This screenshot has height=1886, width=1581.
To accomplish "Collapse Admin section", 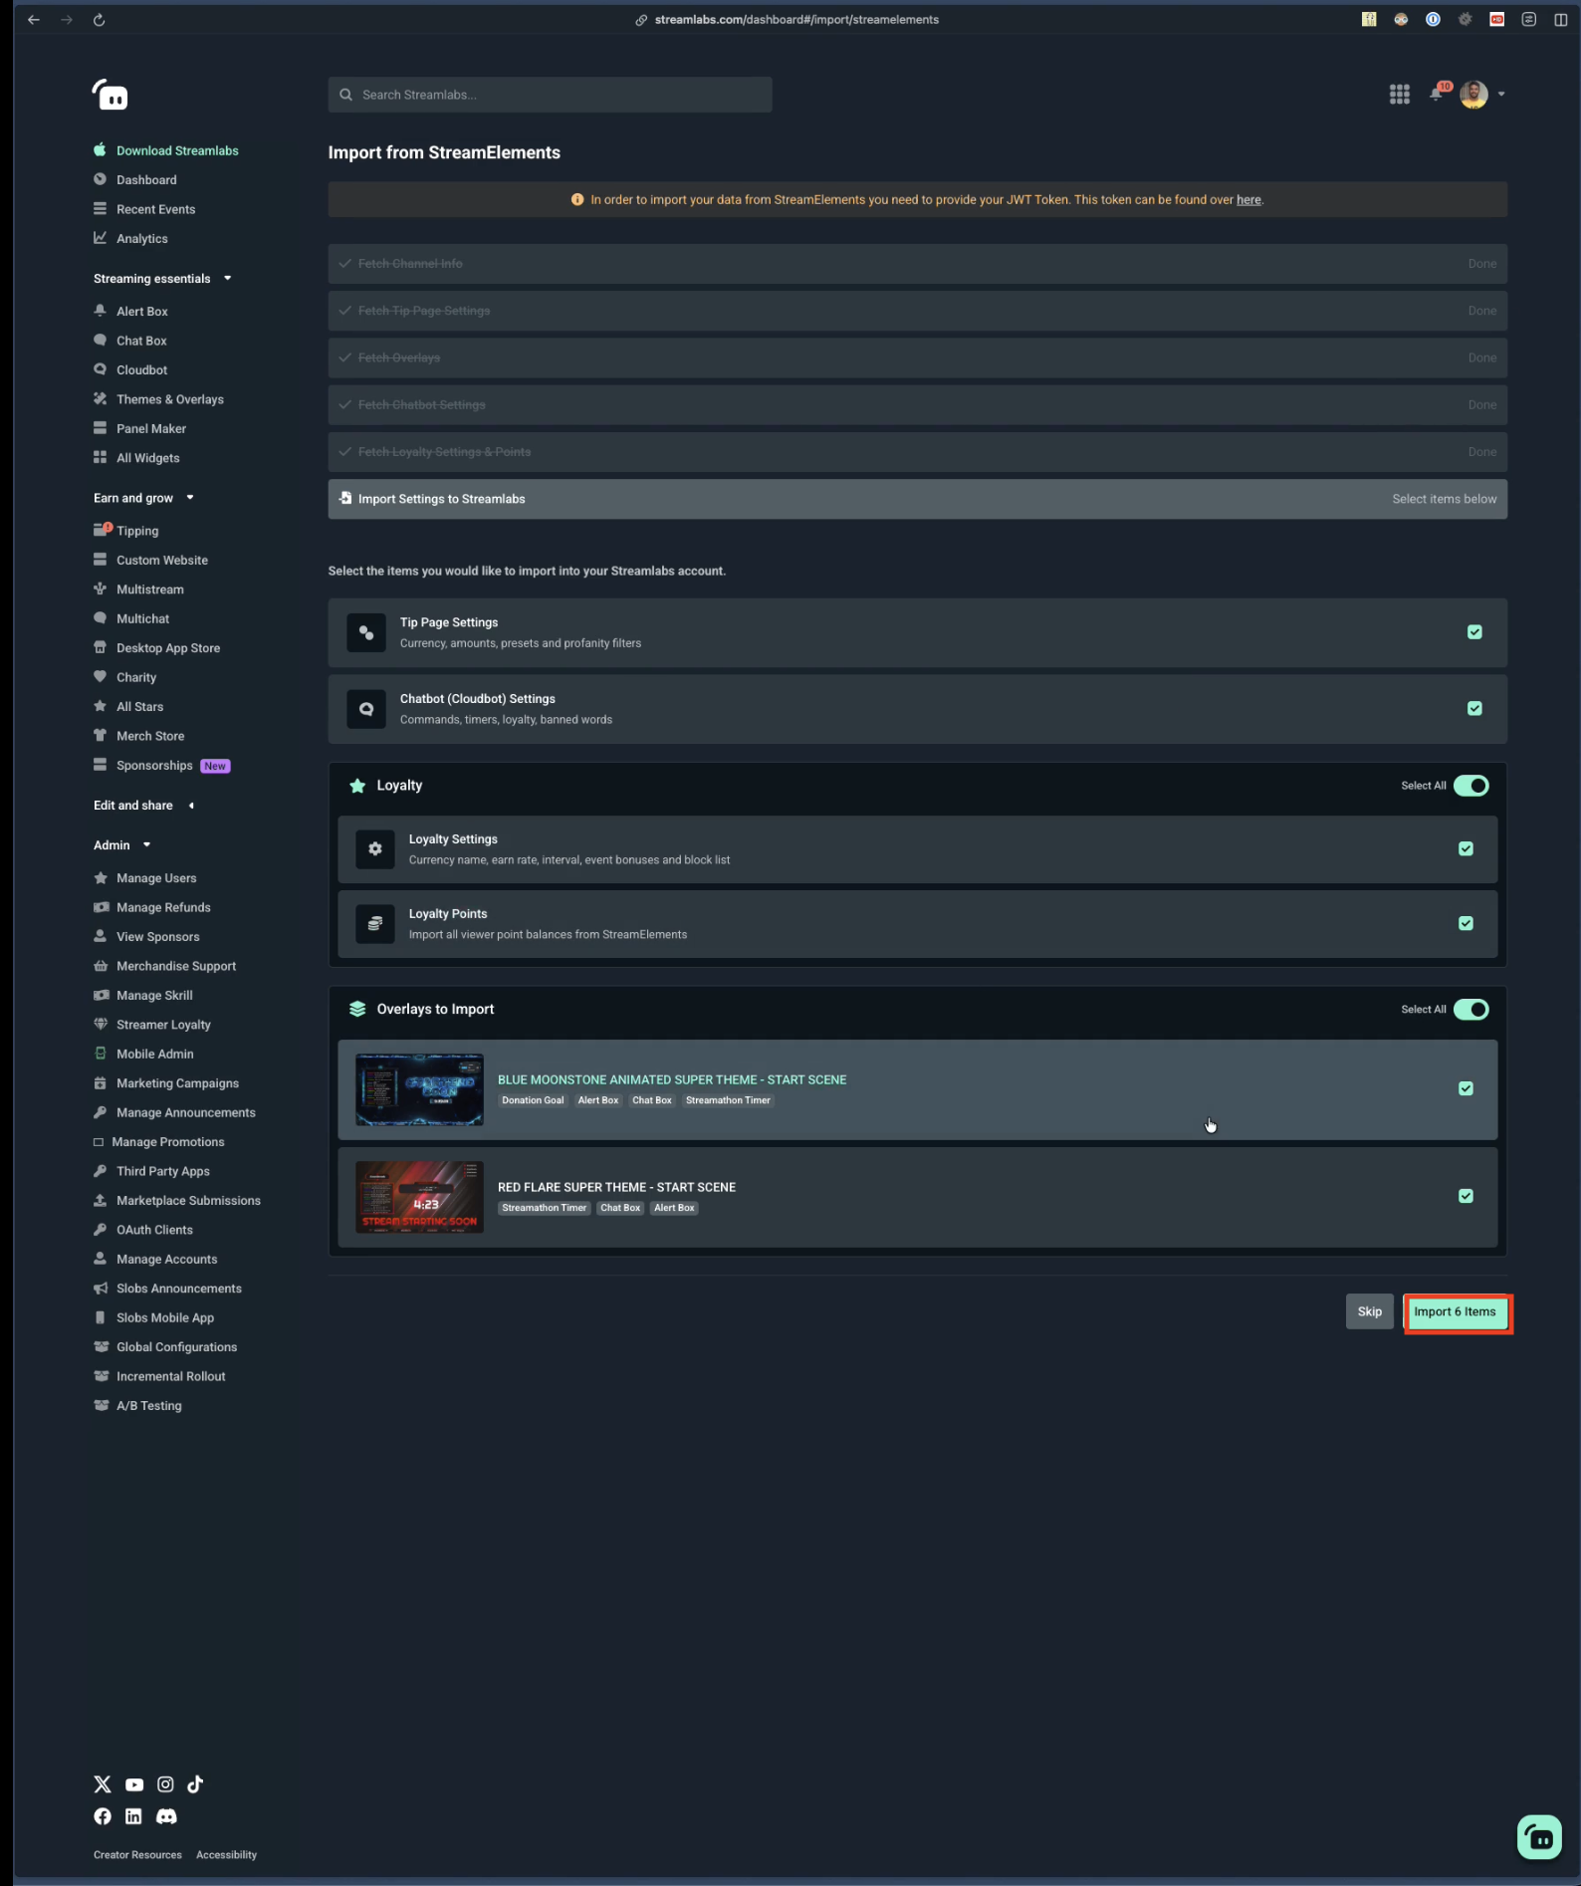I will click(x=121, y=845).
